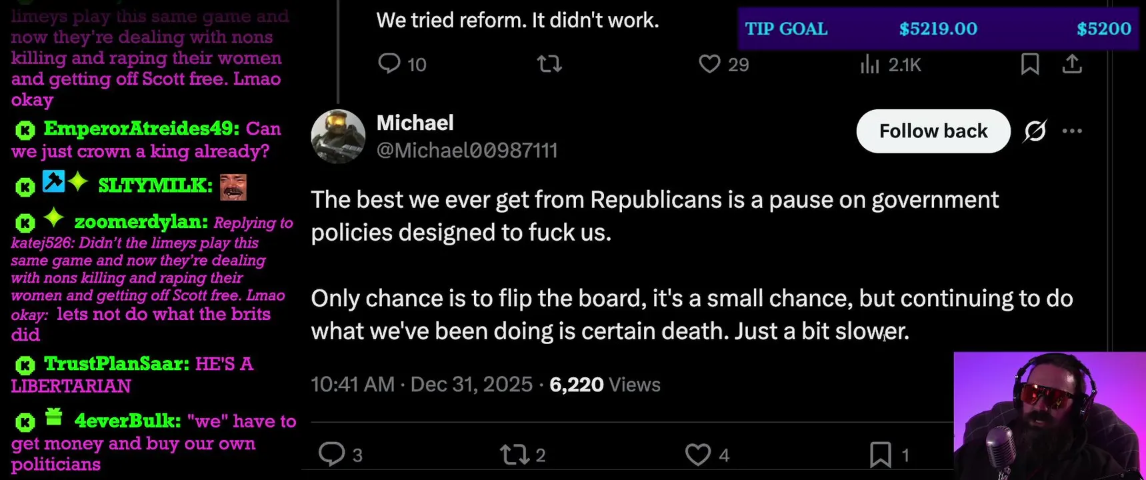Click the 6,220 Views count
The width and height of the screenshot is (1146, 480).
click(604, 385)
